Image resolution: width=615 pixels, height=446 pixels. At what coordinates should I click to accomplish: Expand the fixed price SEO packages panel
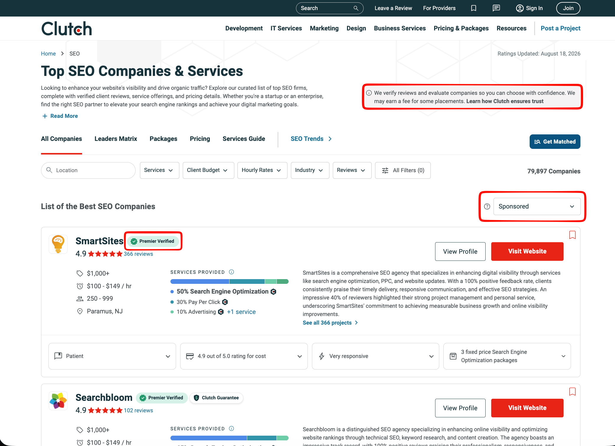[507, 356]
